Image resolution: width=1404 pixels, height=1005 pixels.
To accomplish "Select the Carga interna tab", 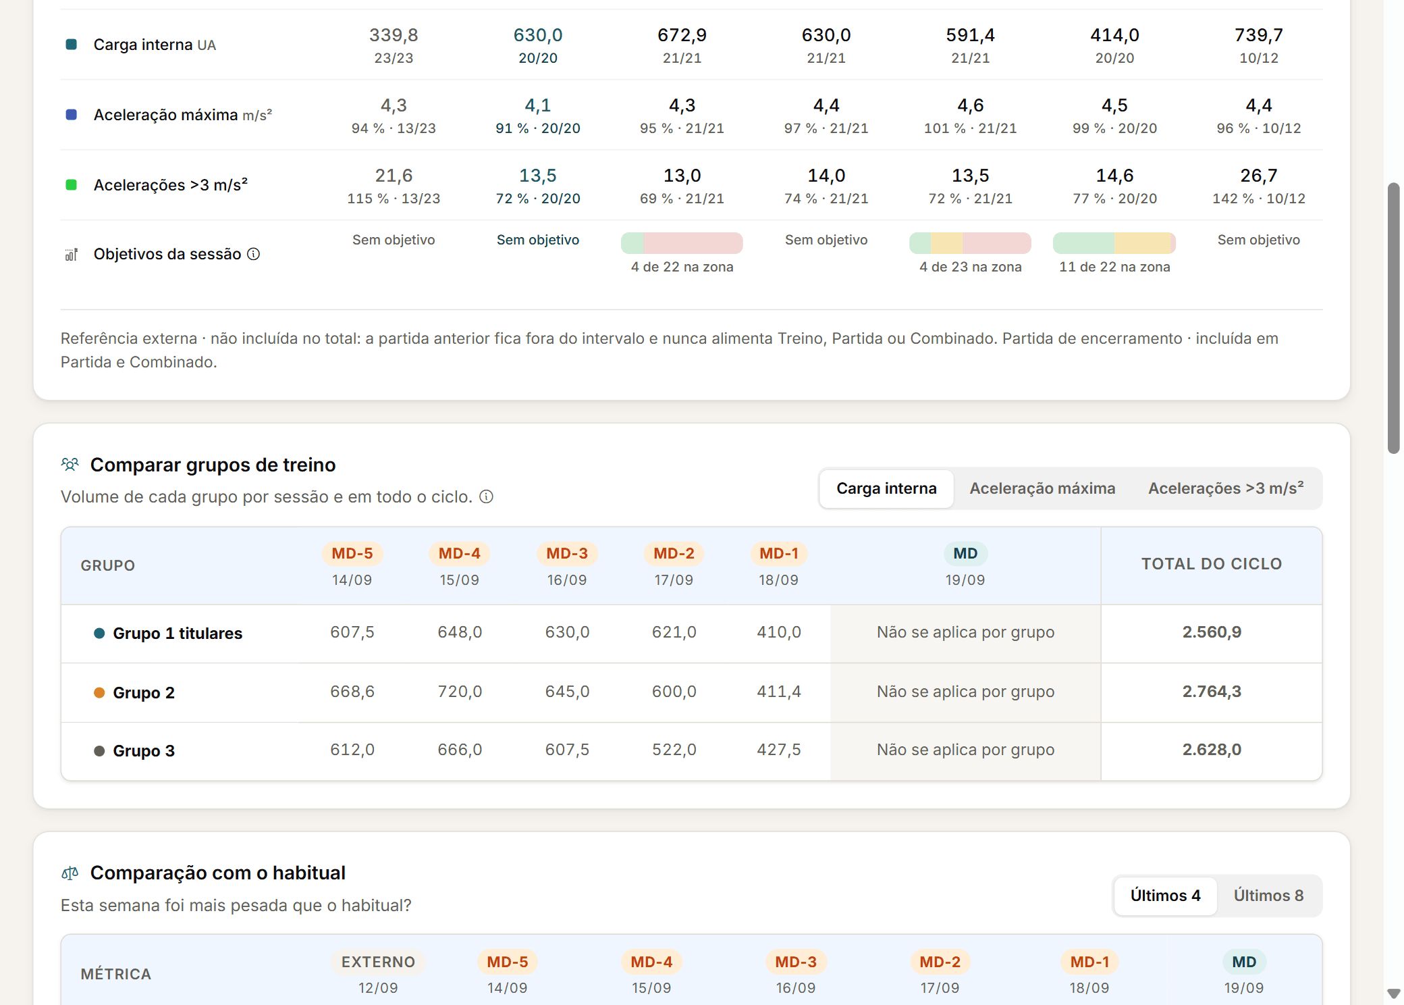I will pyautogui.click(x=886, y=488).
